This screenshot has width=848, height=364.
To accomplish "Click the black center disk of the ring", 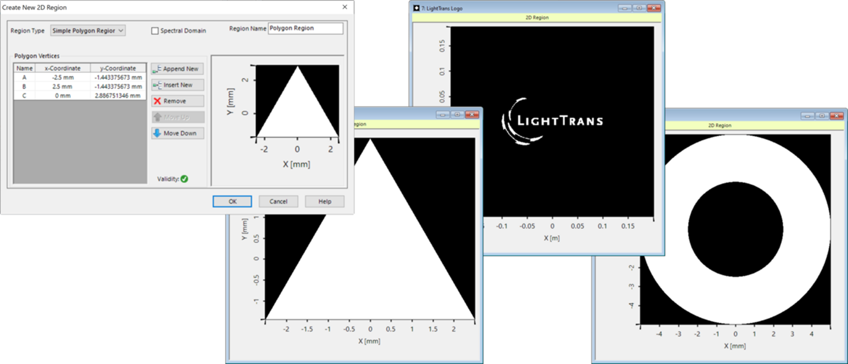I will point(735,229).
